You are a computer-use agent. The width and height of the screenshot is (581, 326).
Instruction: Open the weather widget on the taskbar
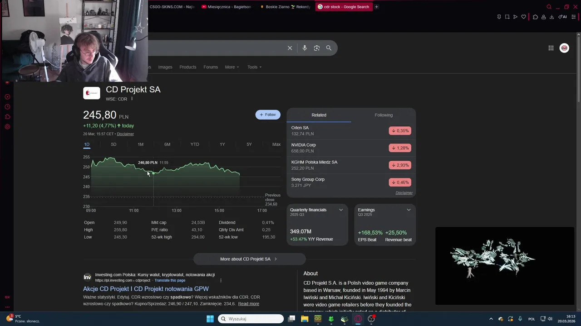point(23,319)
